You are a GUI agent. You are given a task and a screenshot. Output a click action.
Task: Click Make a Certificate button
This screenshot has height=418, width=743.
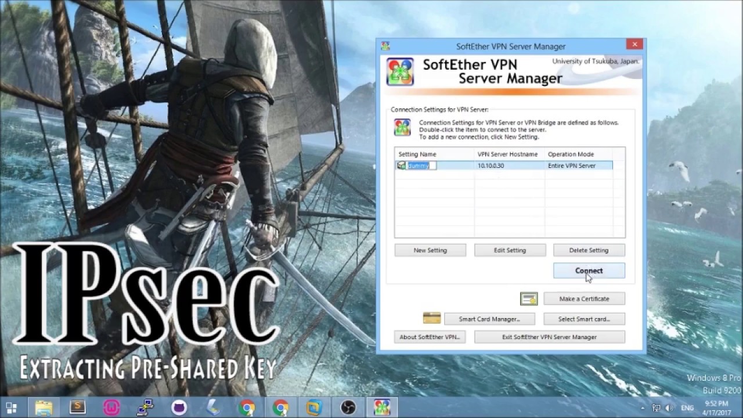(584, 299)
